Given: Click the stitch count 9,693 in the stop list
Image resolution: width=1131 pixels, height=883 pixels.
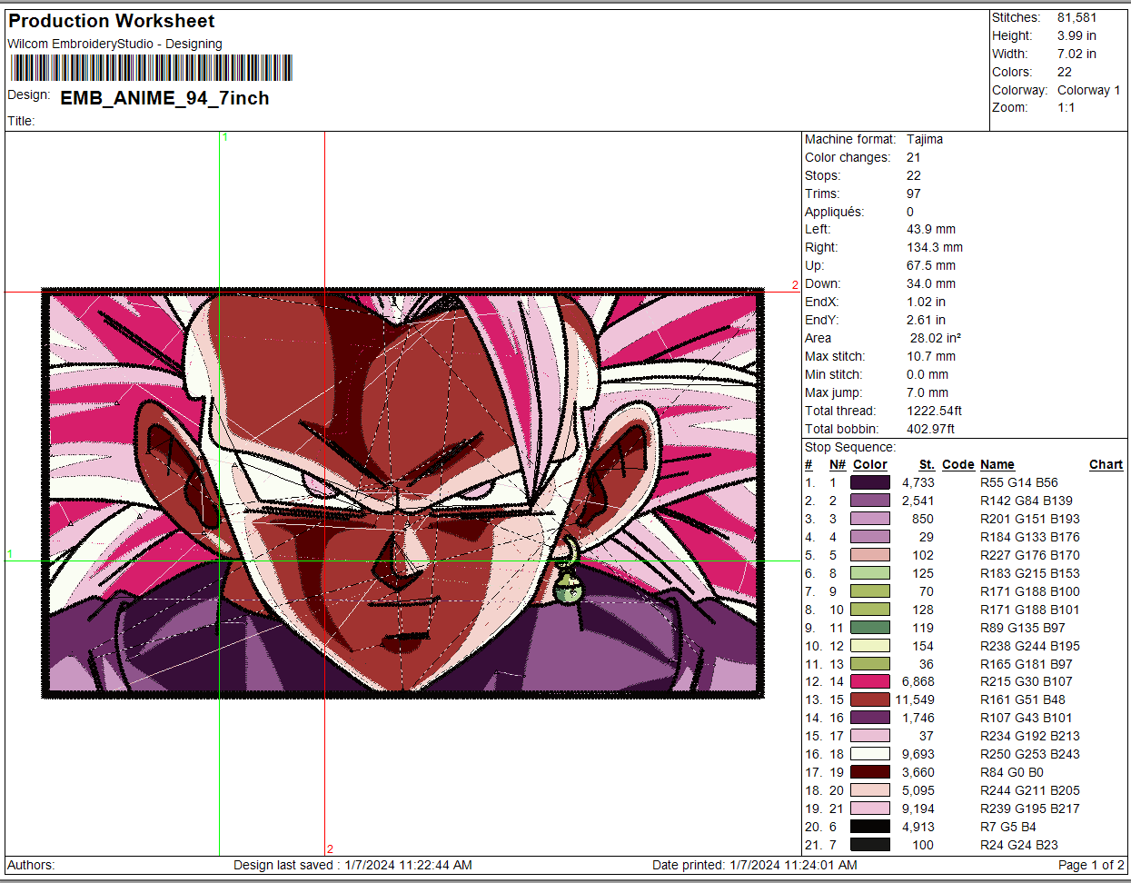Looking at the screenshot, I should (918, 754).
